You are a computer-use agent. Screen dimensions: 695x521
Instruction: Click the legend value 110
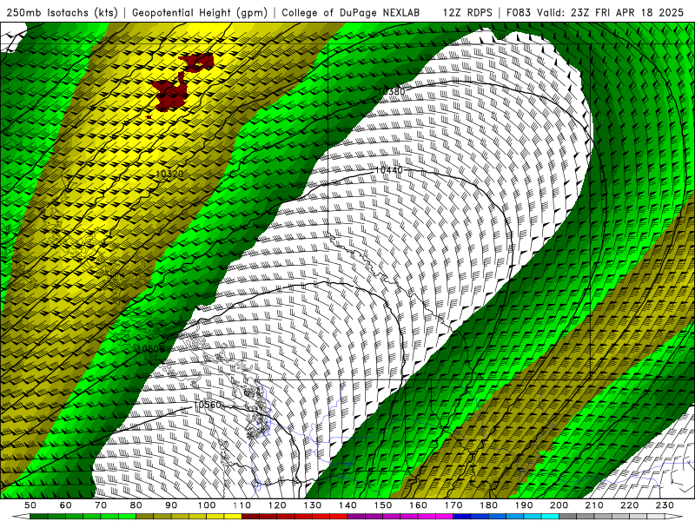coord(242,505)
